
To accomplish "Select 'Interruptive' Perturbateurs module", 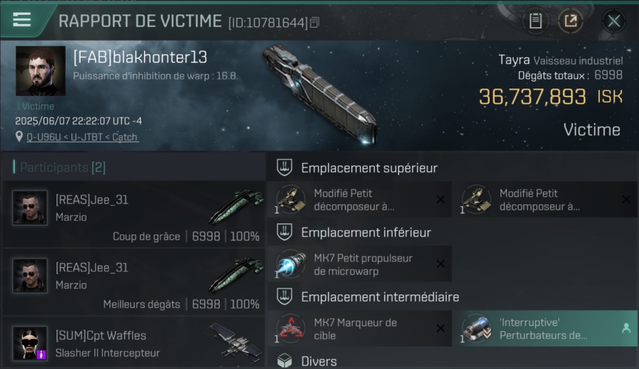I will coord(545,329).
